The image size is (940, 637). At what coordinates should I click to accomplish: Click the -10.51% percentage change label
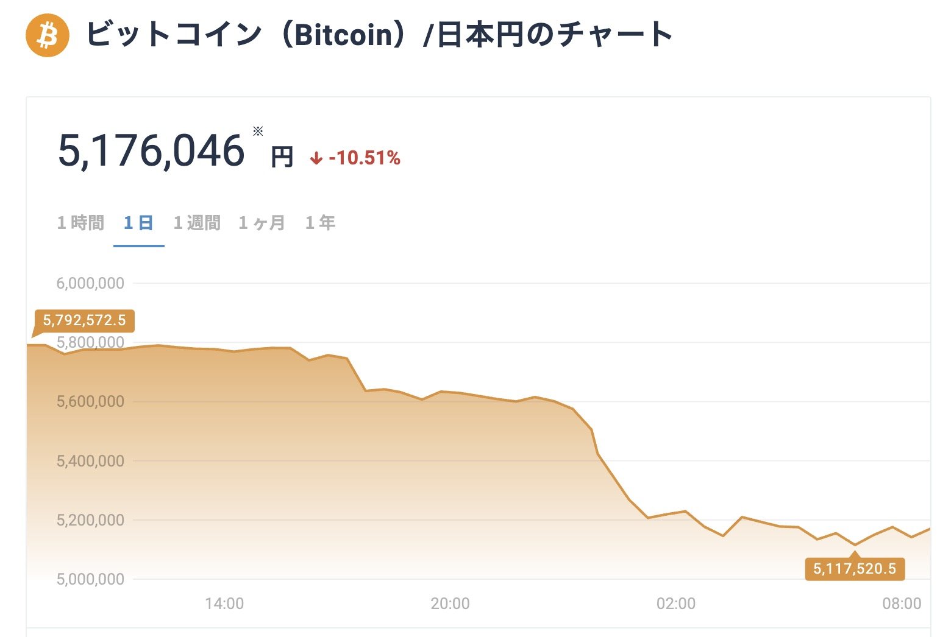(x=364, y=158)
